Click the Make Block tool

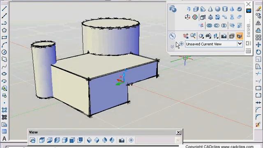4,96
